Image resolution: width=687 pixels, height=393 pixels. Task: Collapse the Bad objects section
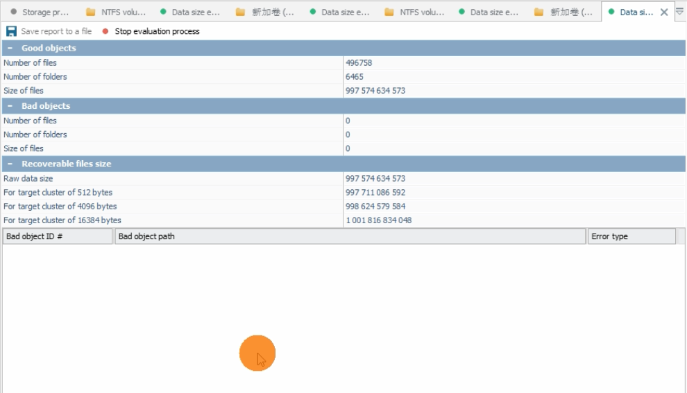pos(10,106)
